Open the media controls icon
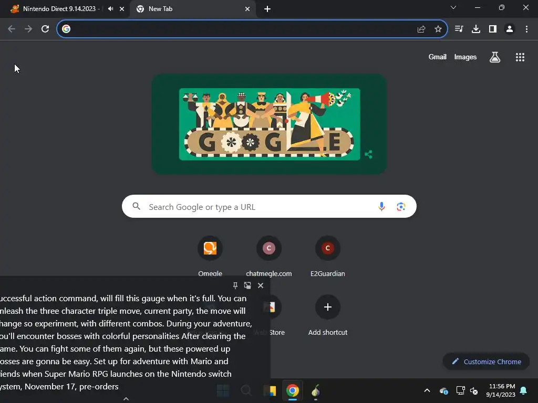This screenshot has height=403, width=538. click(459, 29)
